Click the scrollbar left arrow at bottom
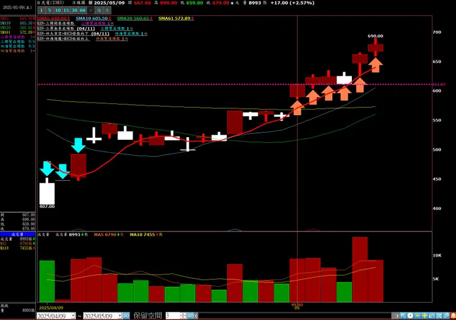The image size is (456, 320). tap(197, 316)
